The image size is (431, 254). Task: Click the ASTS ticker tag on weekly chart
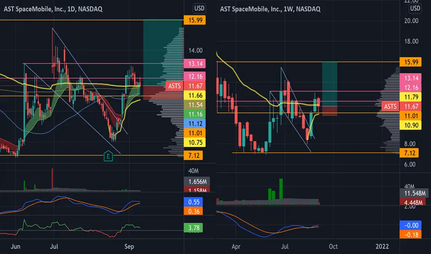tap(390, 107)
